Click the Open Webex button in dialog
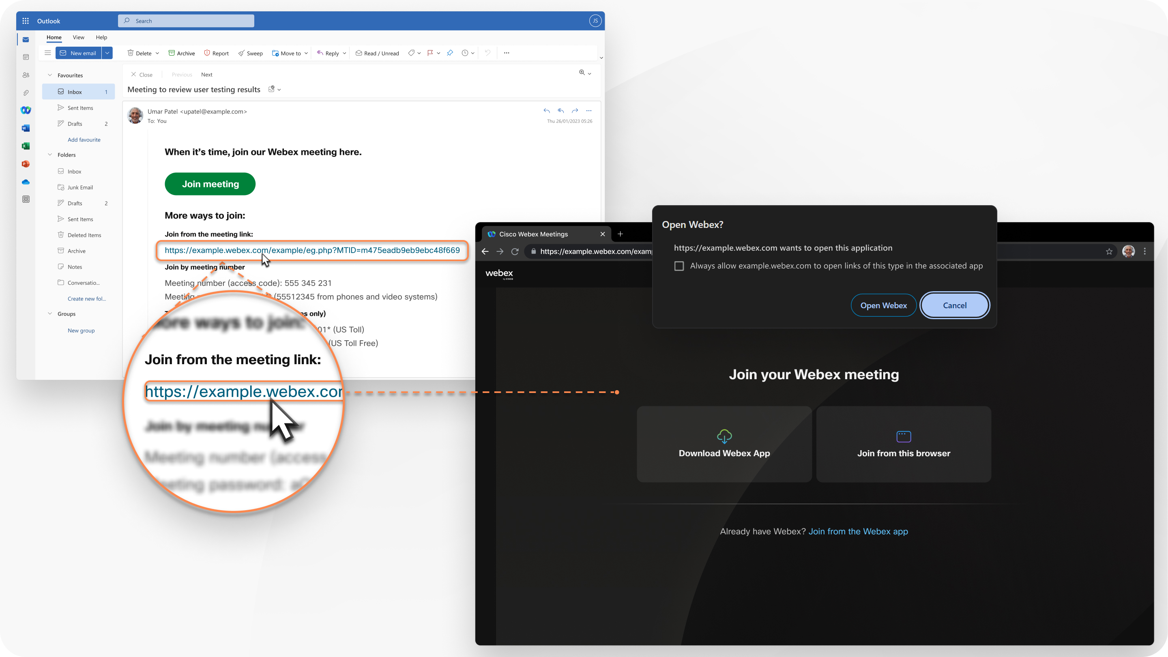The width and height of the screenshot is (1168, 657). 883,305
